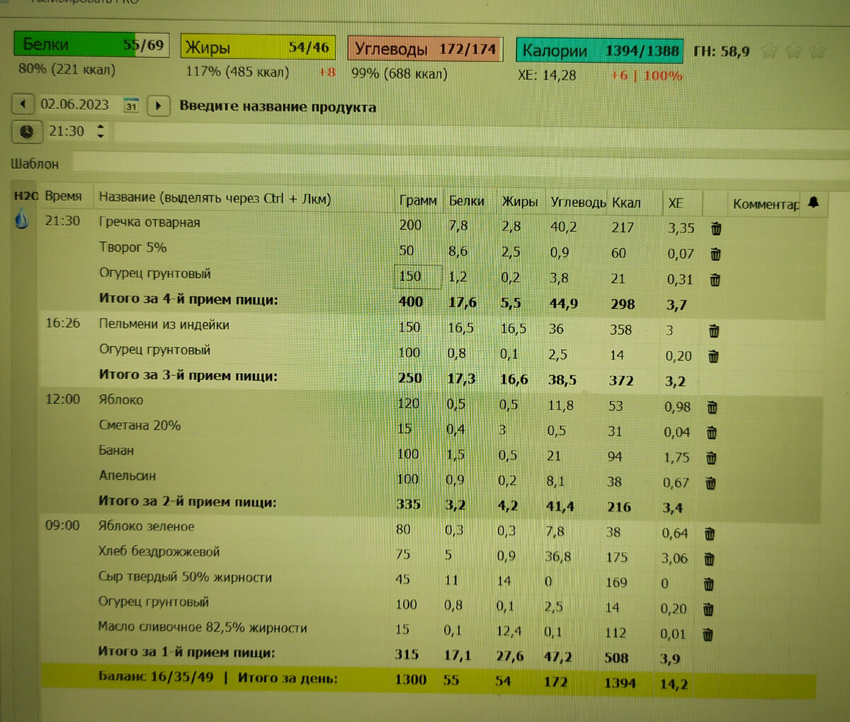
Task: Delete the Банан entry
Action: point(711,458)
